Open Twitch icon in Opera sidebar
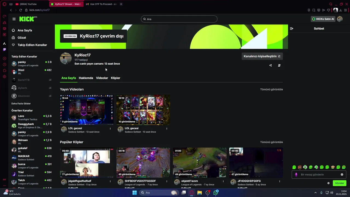This screenshot has height=197, width=350. pos(4,50)
